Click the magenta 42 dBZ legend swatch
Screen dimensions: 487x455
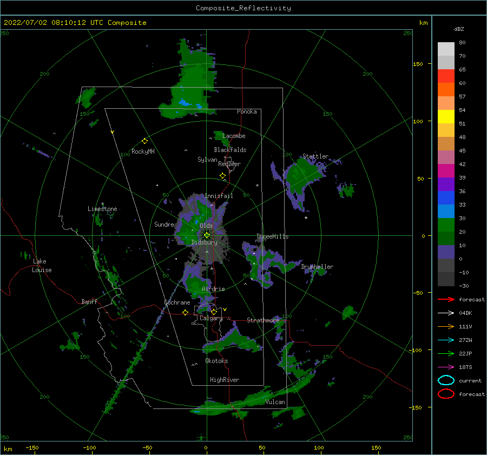(x=446, y=171)
